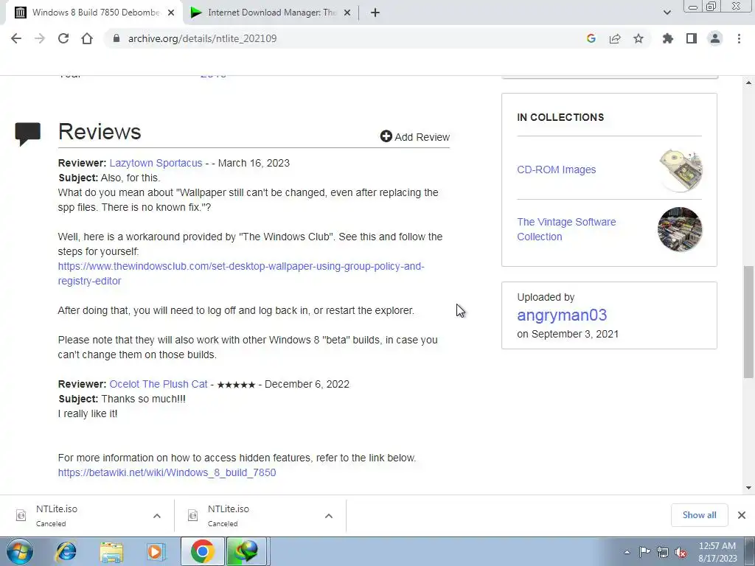The width and height of the screenshot is (755, 566).
Task: Toggle the Chrome side panel
Action: pos(692,38)
